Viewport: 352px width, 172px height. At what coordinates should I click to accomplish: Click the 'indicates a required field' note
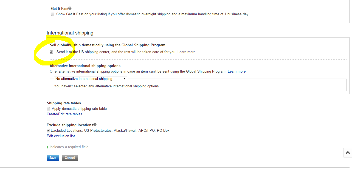point(69,147)
